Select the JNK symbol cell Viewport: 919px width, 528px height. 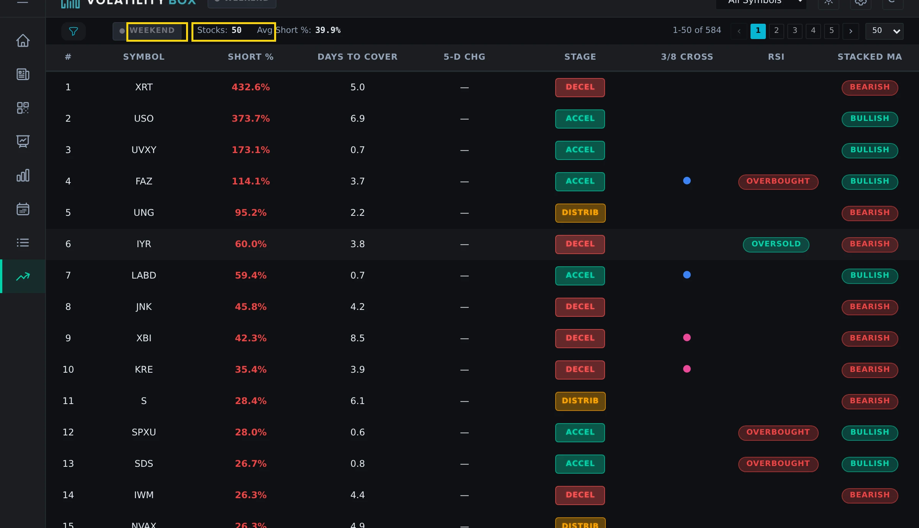coord(144,307)
